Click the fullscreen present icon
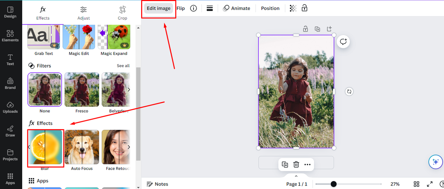Image resolution: width=444 pixels, height=189 pixels. coord(429,184)
